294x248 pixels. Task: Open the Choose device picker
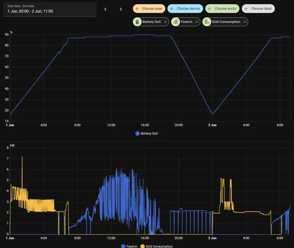(185, 9)
